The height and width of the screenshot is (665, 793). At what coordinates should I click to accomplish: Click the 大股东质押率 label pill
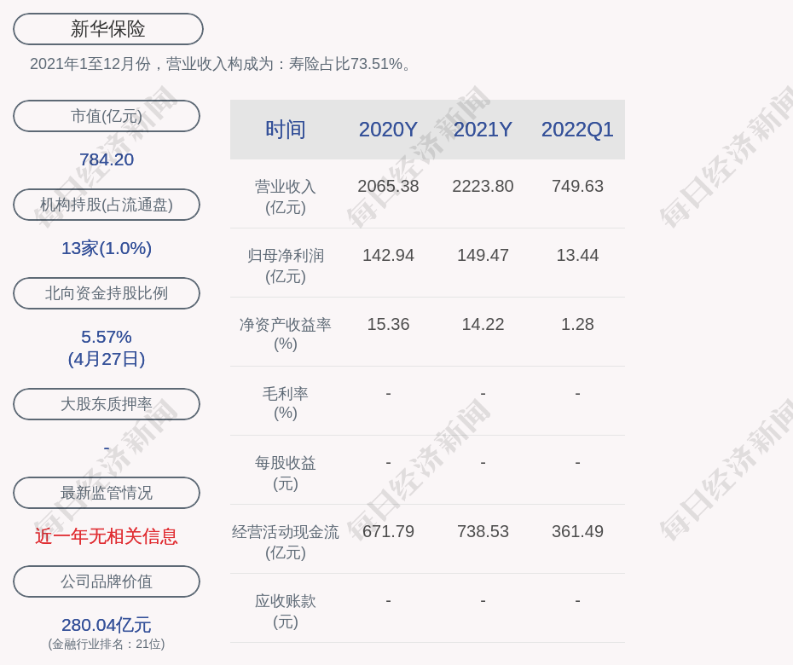107,404
